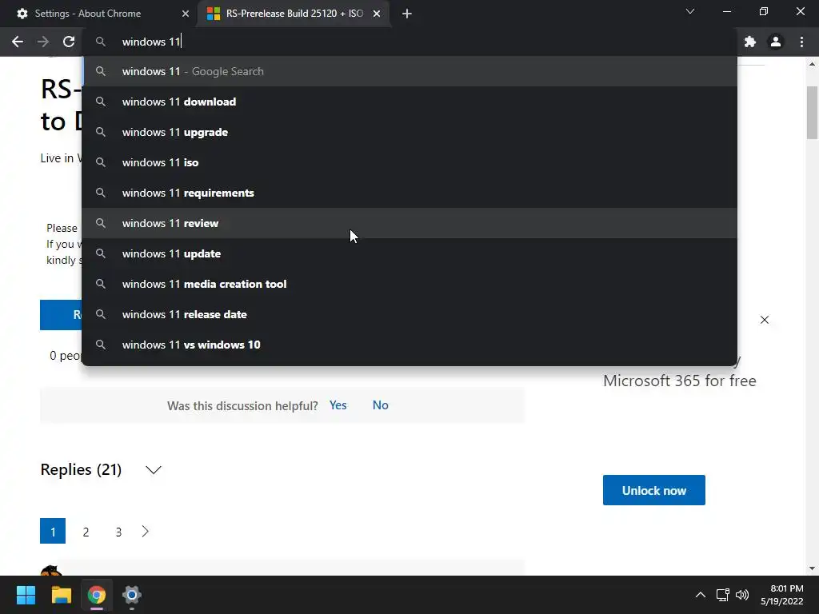Open the Chrome extensions puzzle icon
The image size is (819, 614).
point(750,42)
